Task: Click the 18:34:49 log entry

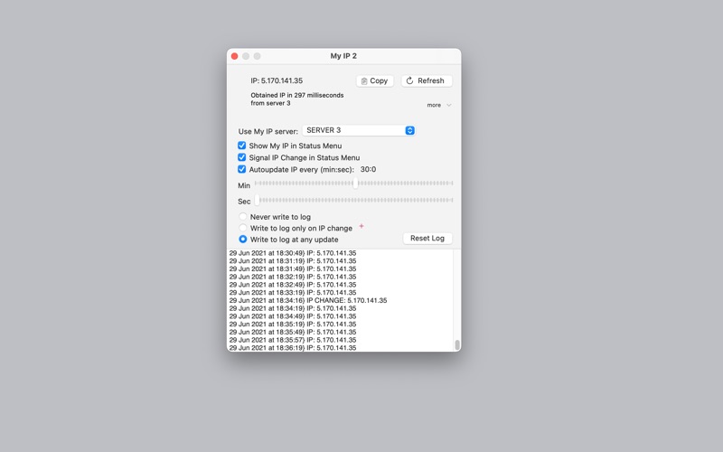Action: tap(293, 316)
